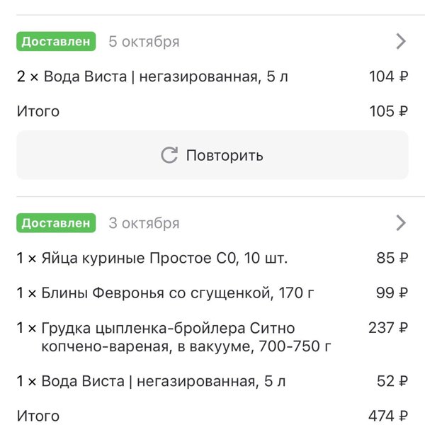Tap the 85 ₽ egg price
The width and height of the screenshot is (425, 425).
(392, 258)
